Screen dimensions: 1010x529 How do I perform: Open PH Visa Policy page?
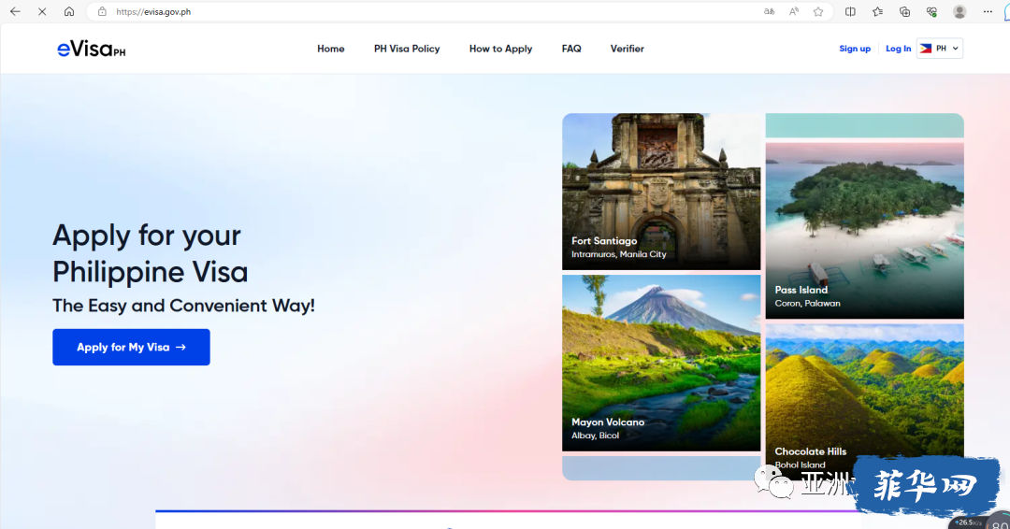click(x=407, y=49)
